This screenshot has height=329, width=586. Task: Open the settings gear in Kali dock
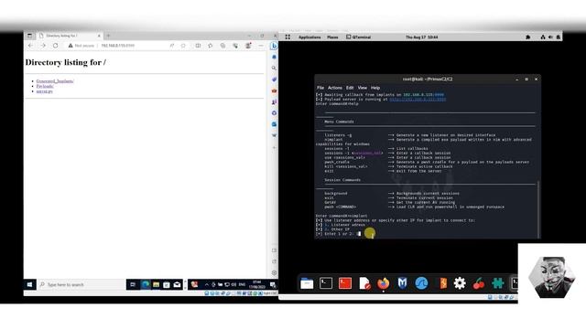[x=460, y=283]
